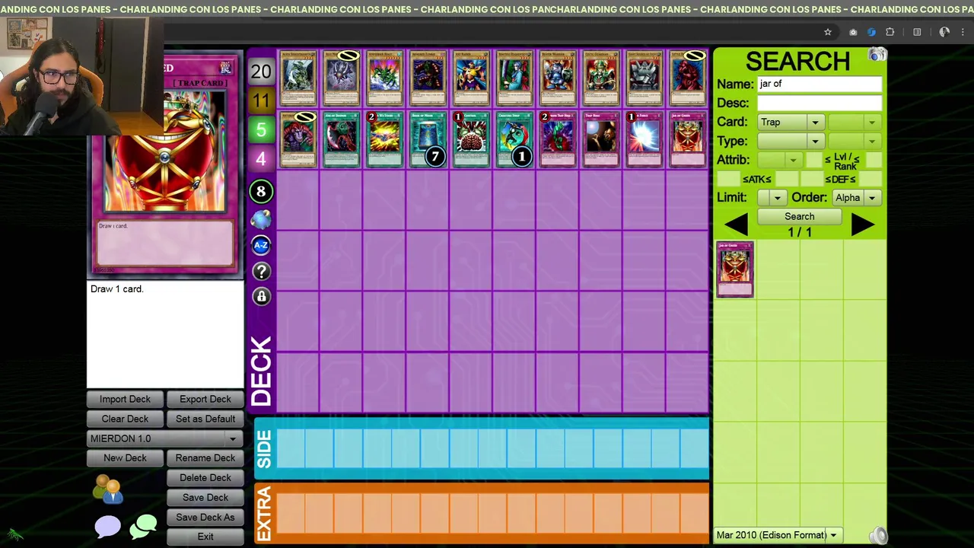Mute sound with the speaker icon
The height and width of the screenshot is (548, 974).
pyautogui.click(x=878, y=536)
